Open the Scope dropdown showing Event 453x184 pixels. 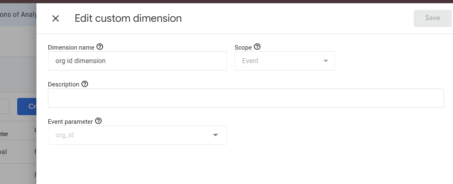285,61
